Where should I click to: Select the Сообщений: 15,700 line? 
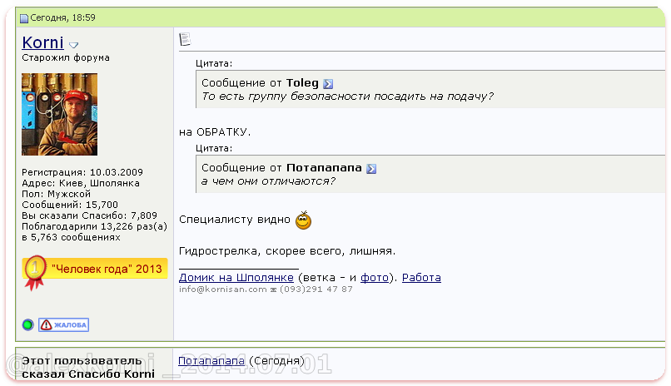pos(70,205)
